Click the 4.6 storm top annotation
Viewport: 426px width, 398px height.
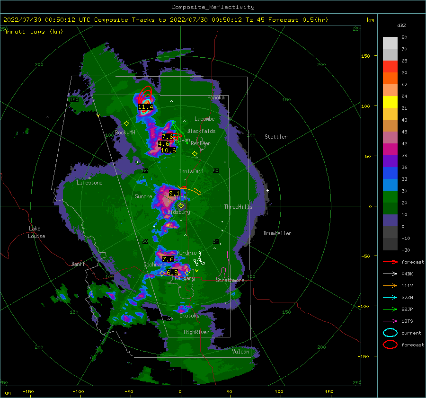point(164,144)
